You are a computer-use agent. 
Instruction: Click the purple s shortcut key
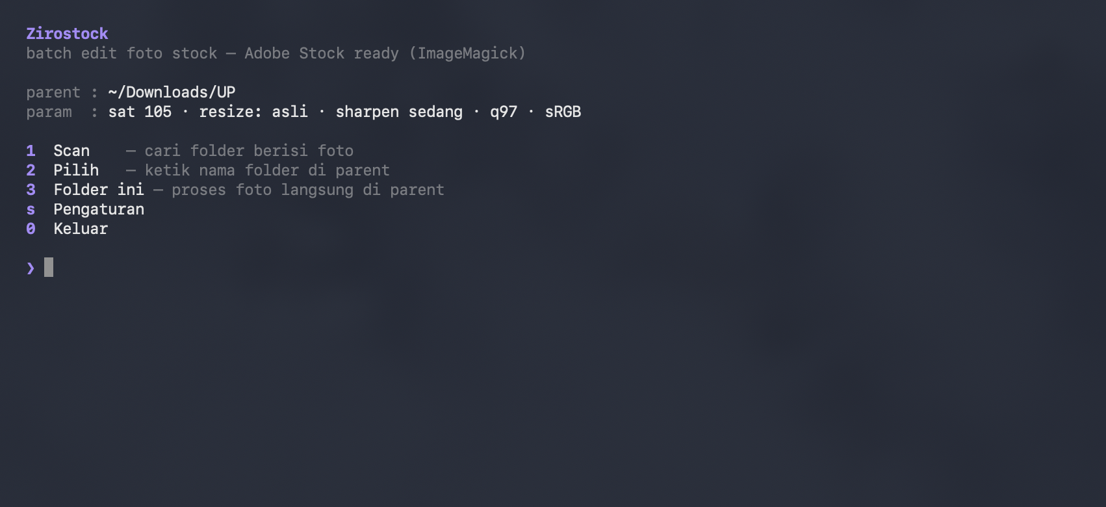pyautogui.click(x=31, y=210)
